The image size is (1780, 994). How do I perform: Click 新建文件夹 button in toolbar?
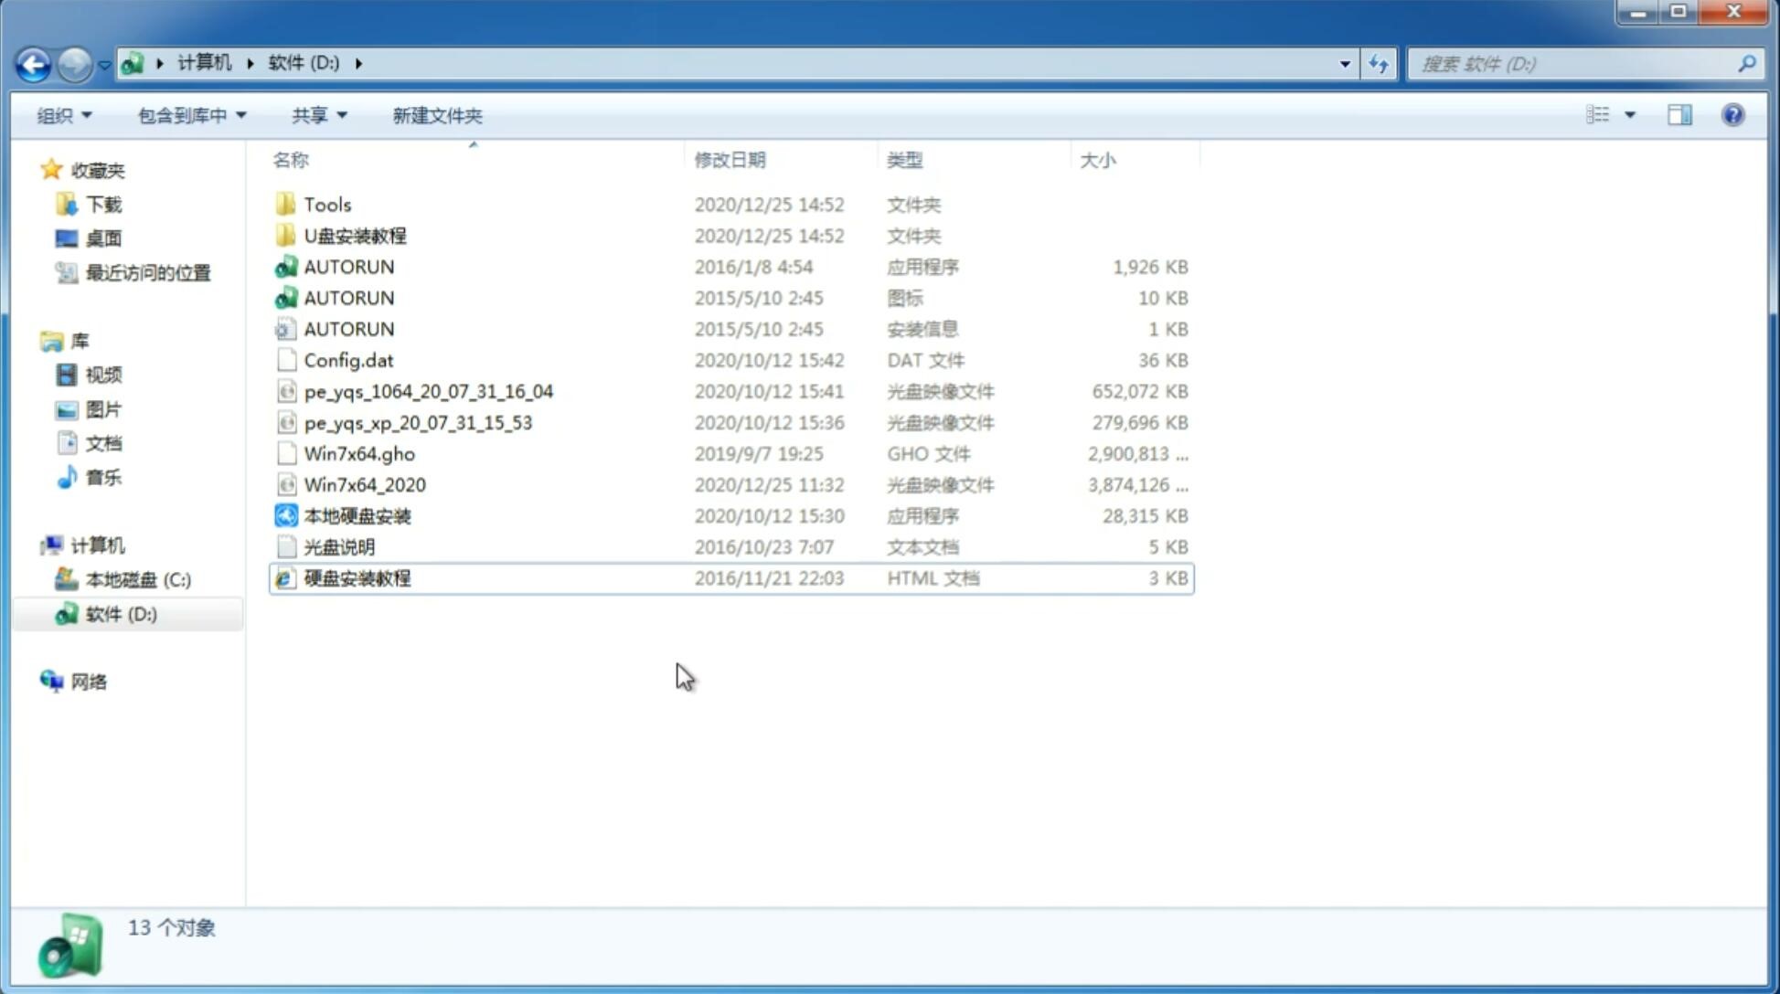point(438,115)
